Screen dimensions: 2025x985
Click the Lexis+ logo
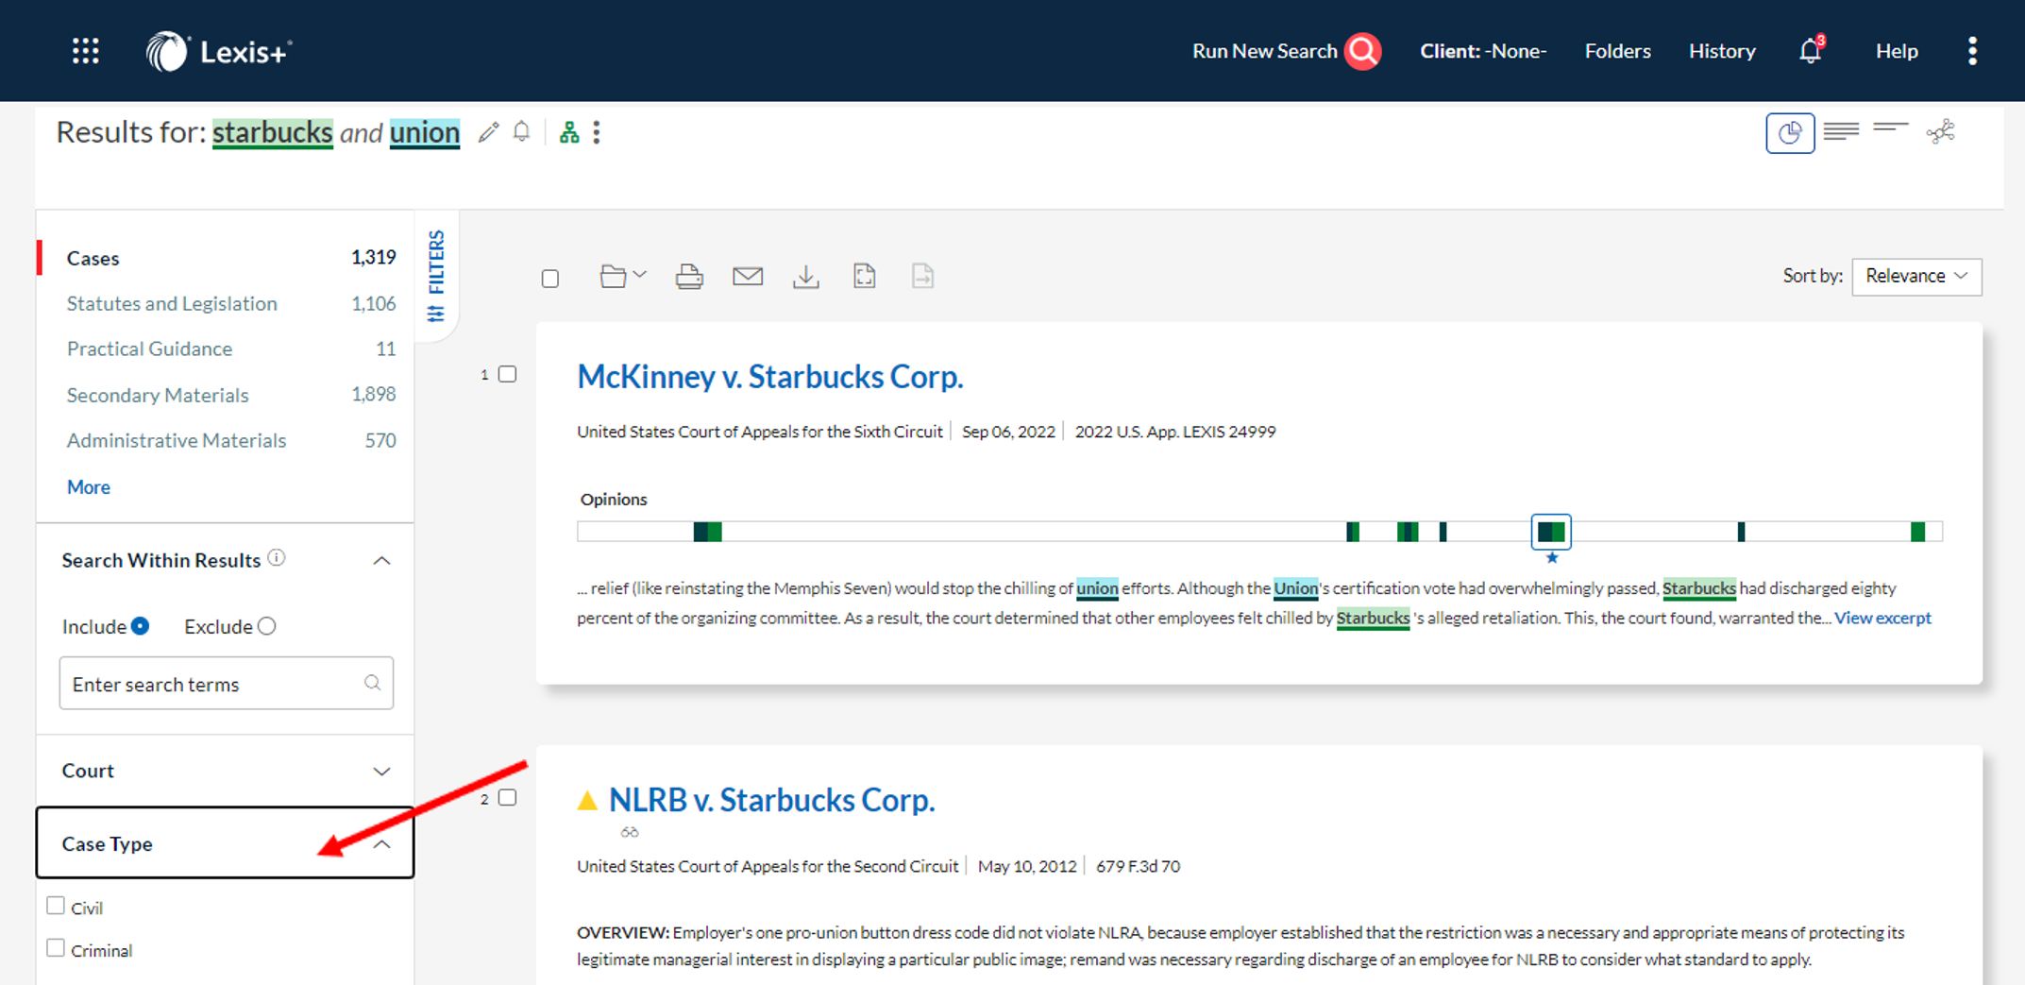(219, 51)
